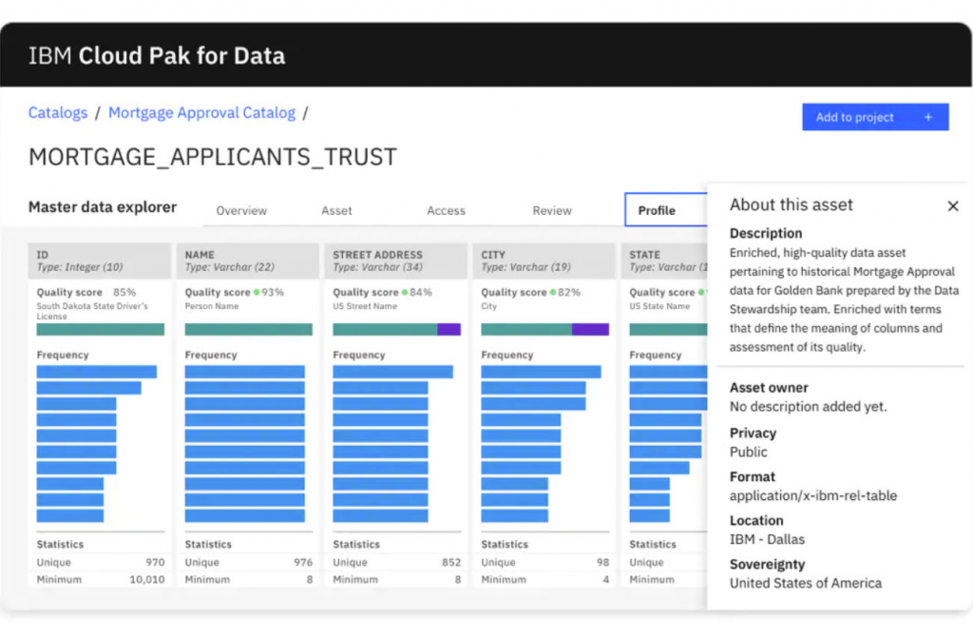The width and height of the screenshot is (973, 636).
Task: Click the ID column quality score bar
Action: tap(101, 329)
